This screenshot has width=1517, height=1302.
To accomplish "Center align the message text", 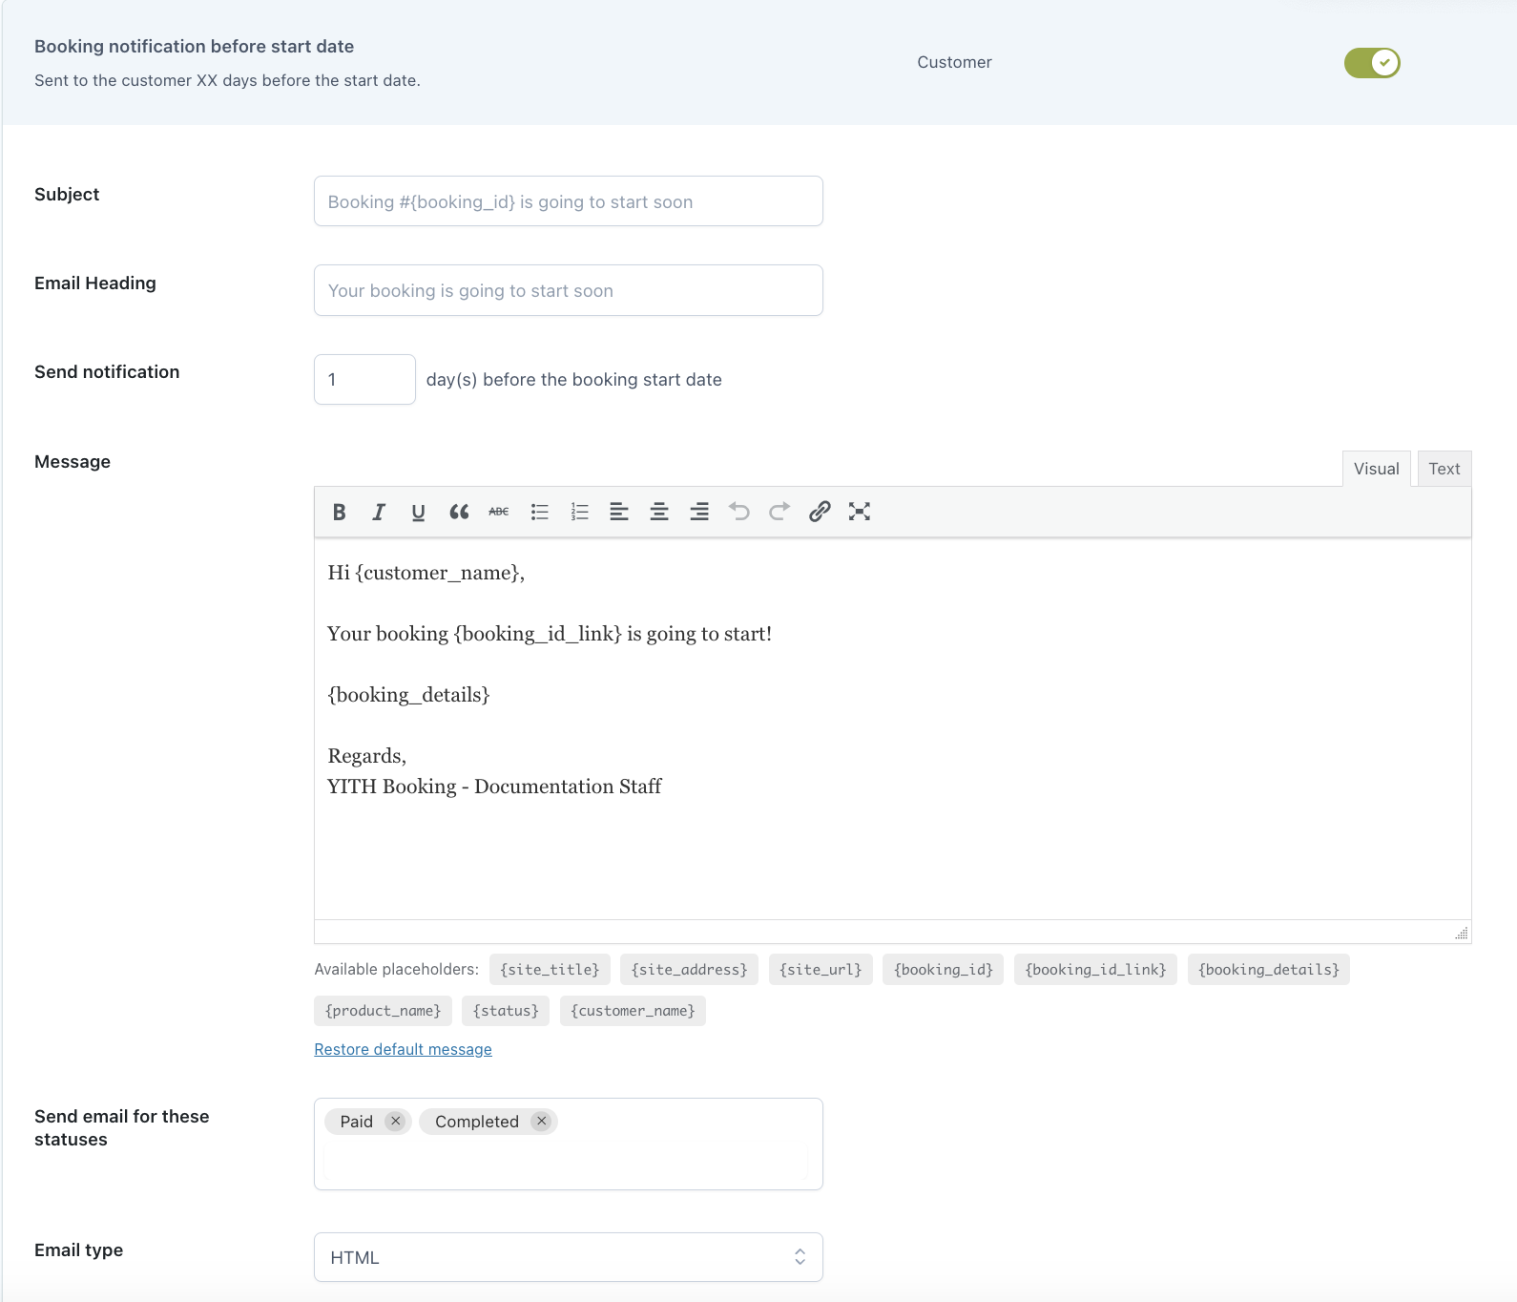I will tap(659, 512).
